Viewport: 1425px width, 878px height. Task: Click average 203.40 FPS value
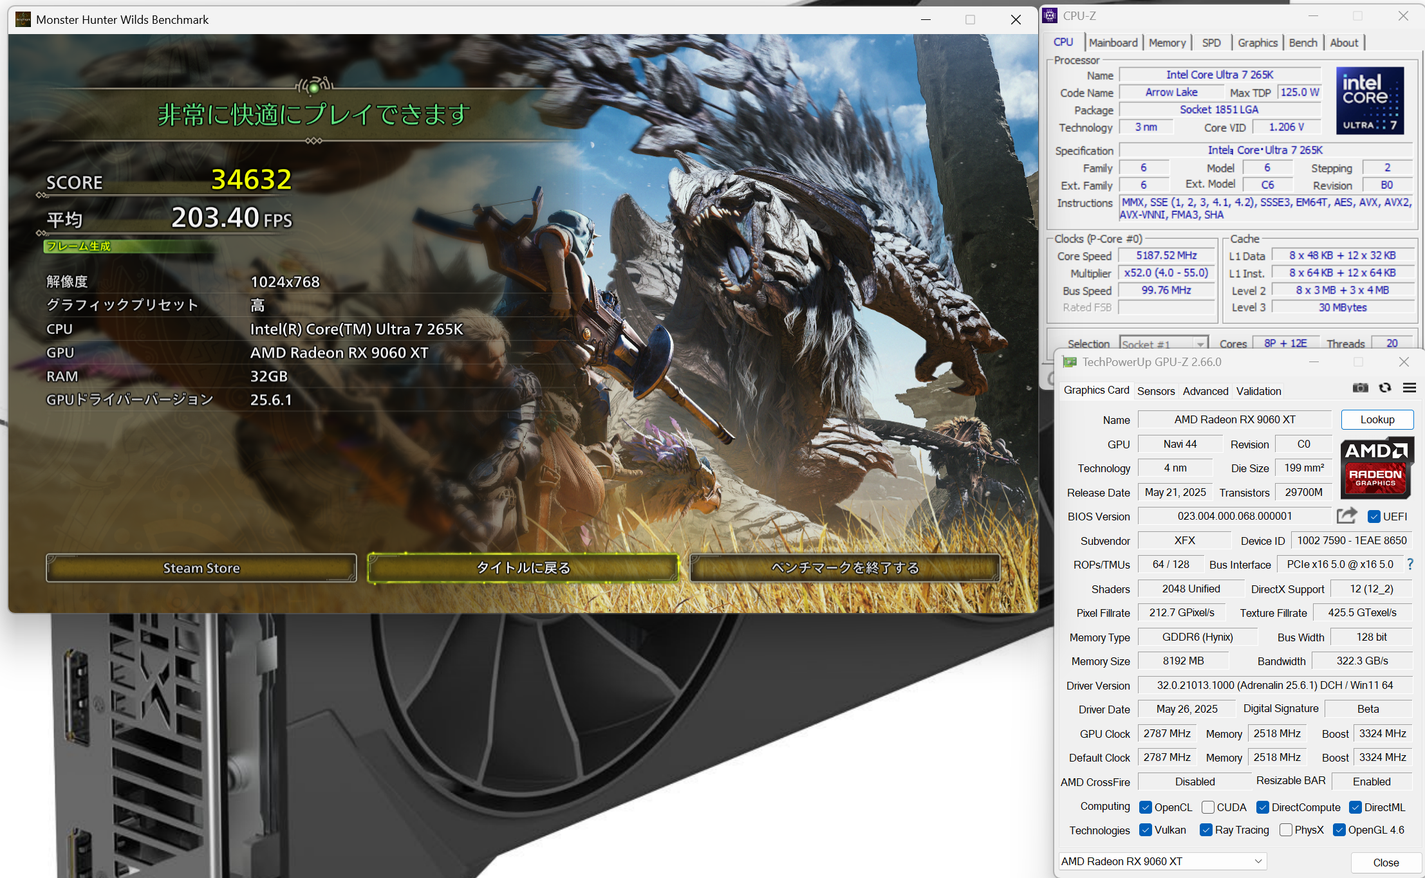[x=232, y=218]
